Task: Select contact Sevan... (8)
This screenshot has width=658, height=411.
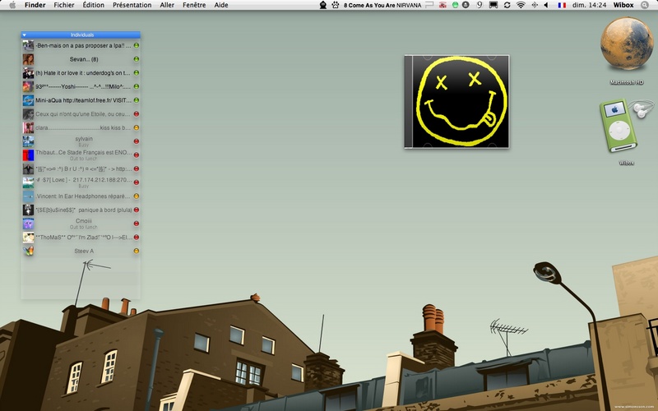Action: (81, 59)
